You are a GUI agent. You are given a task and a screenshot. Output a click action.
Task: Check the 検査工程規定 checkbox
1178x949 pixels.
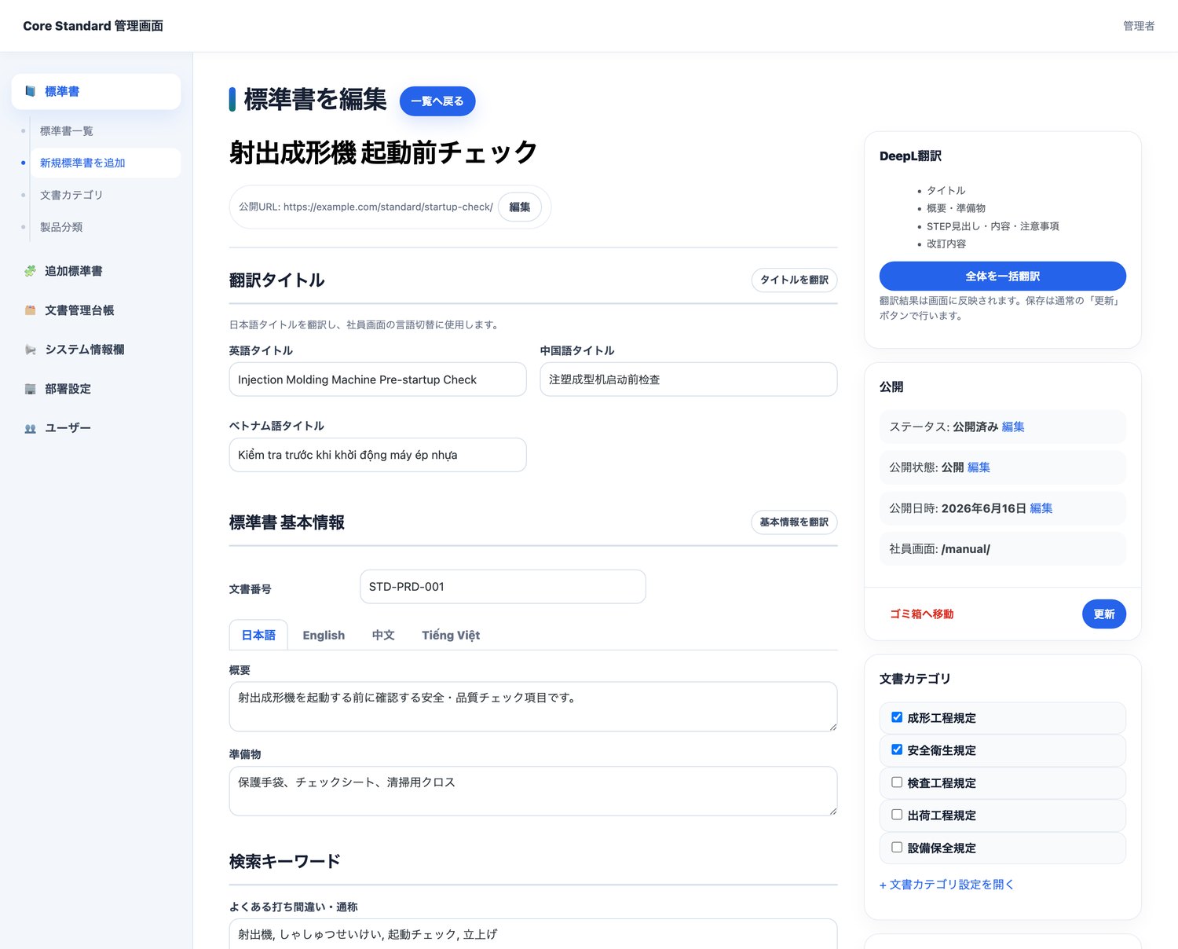(x=897, y=782)
